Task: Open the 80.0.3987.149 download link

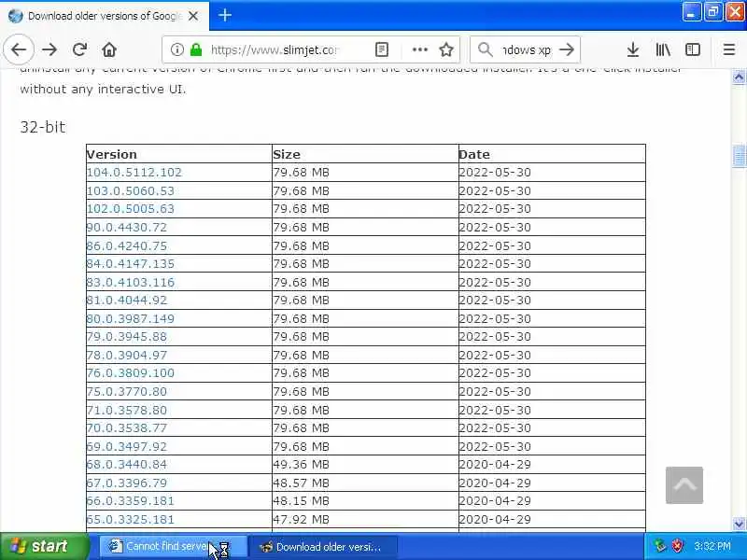Action: (131, 318)
